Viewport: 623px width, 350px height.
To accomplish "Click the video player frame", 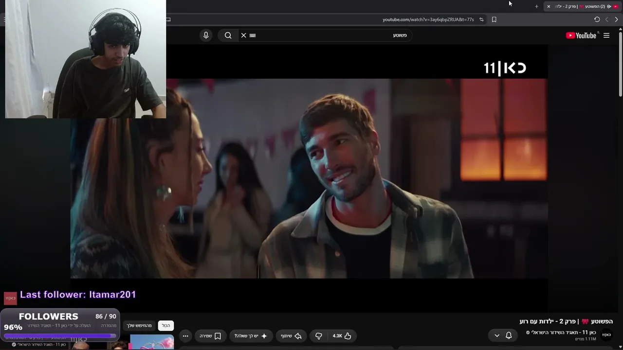I will pos(309,178).
